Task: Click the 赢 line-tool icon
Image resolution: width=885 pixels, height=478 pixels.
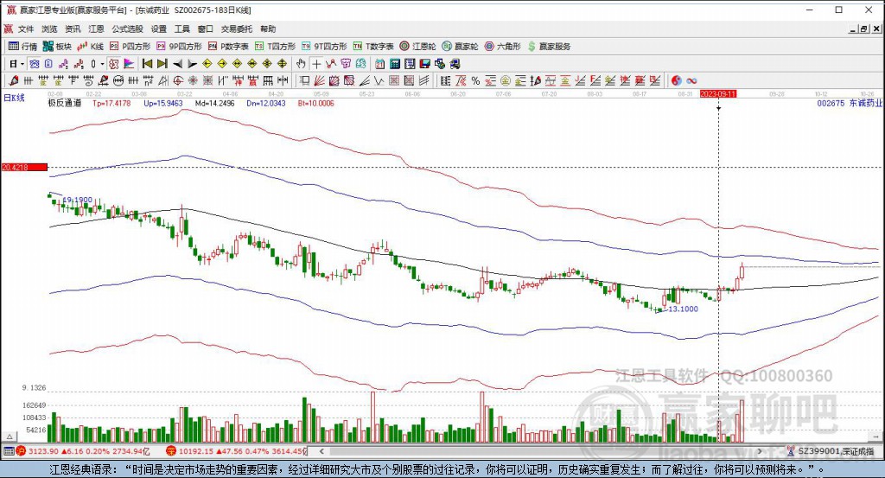Action: (252, 80)
